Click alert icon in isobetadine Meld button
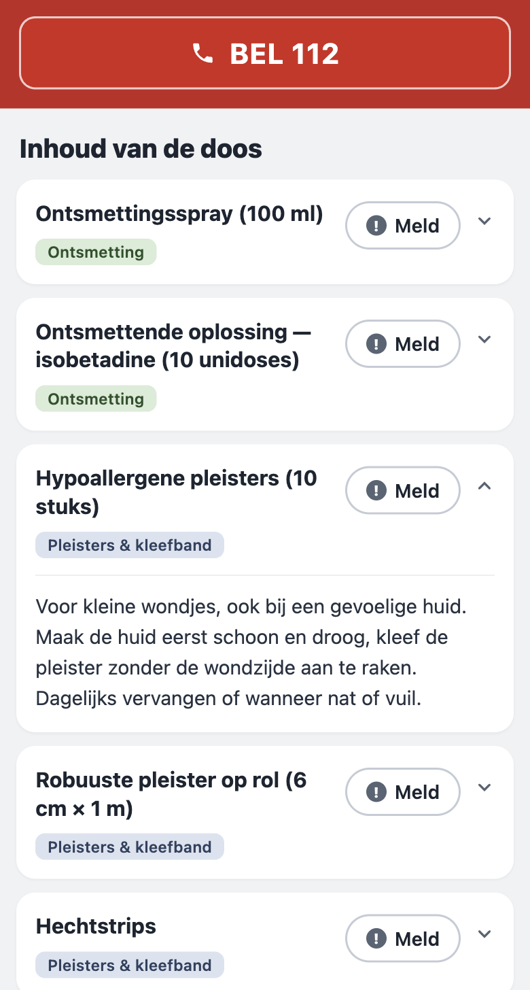This screenshot has height=990, width=530. point(376,344)
